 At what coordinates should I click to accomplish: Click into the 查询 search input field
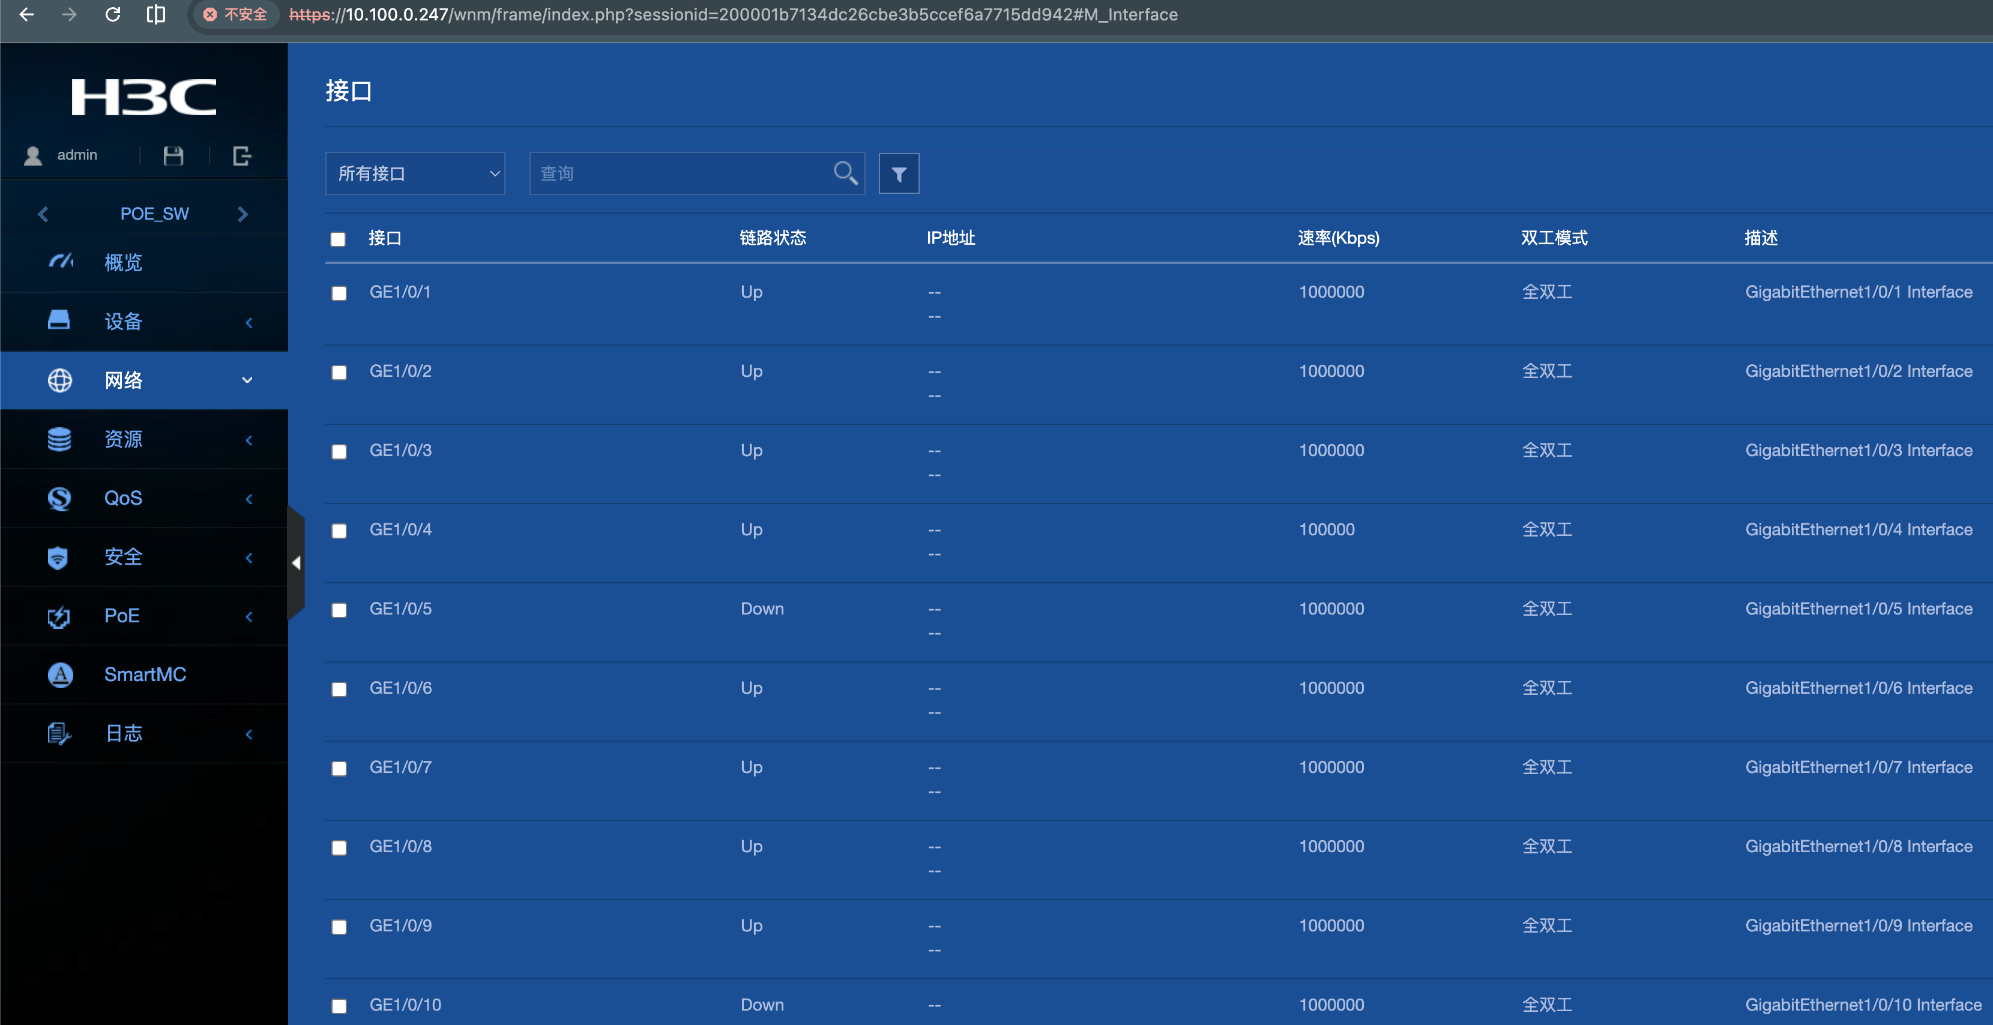tap(681, 173)
